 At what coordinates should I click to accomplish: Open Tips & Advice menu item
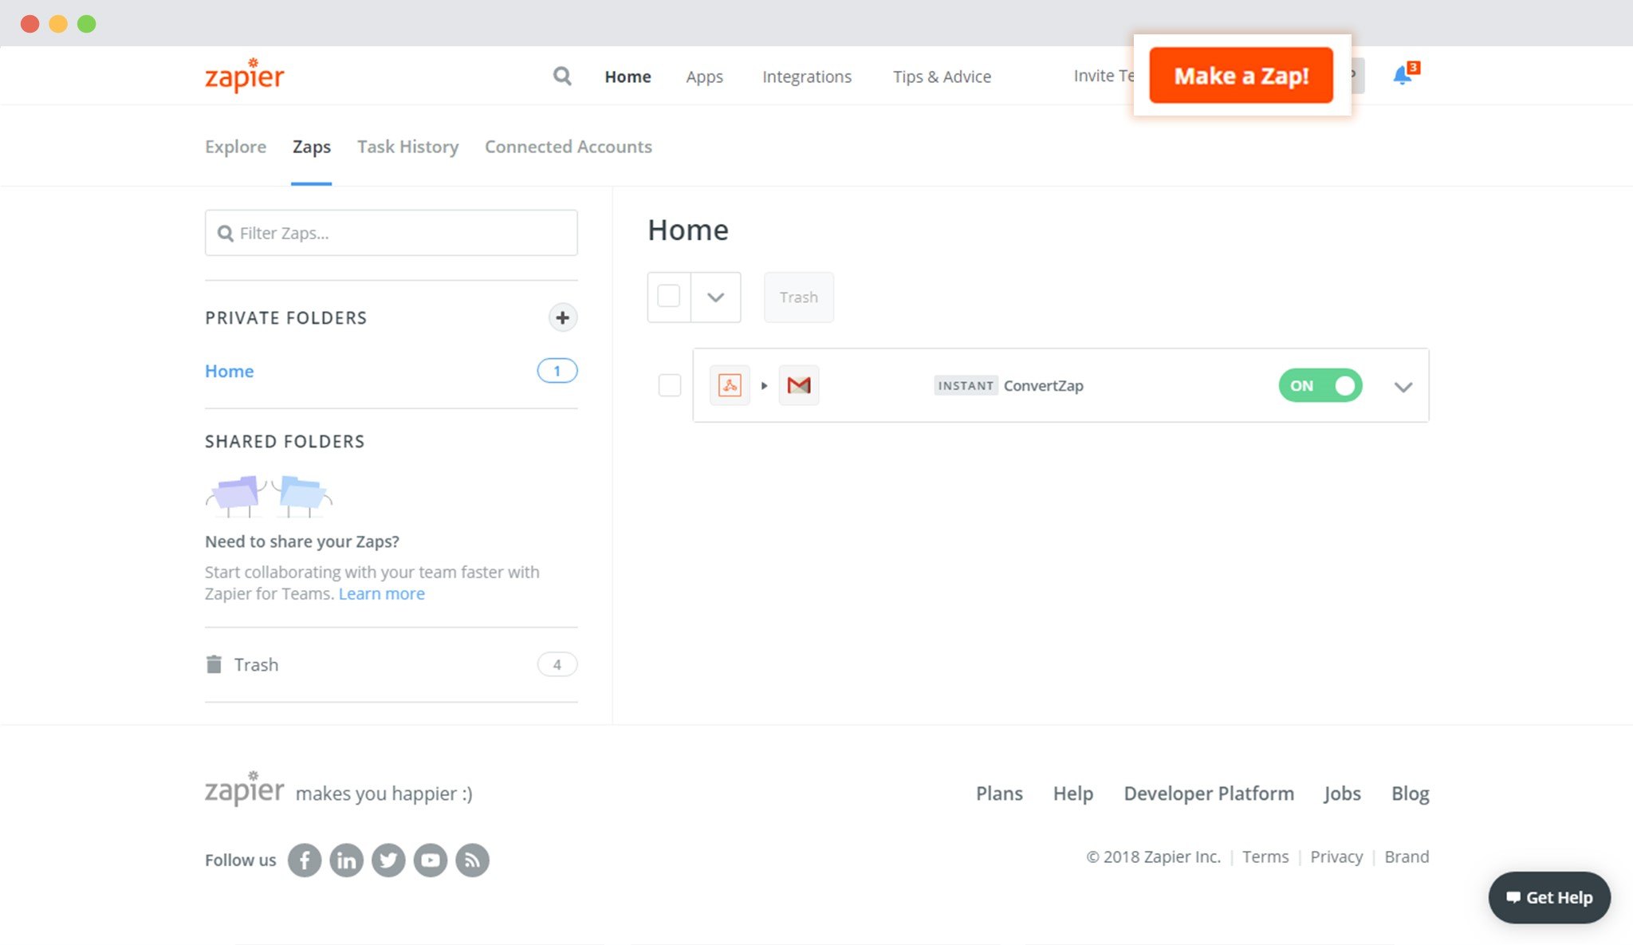coord(942,77)
